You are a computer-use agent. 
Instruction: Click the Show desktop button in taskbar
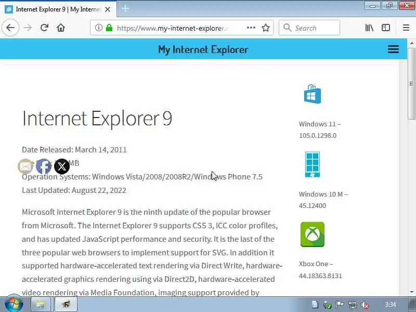[412, 305]
